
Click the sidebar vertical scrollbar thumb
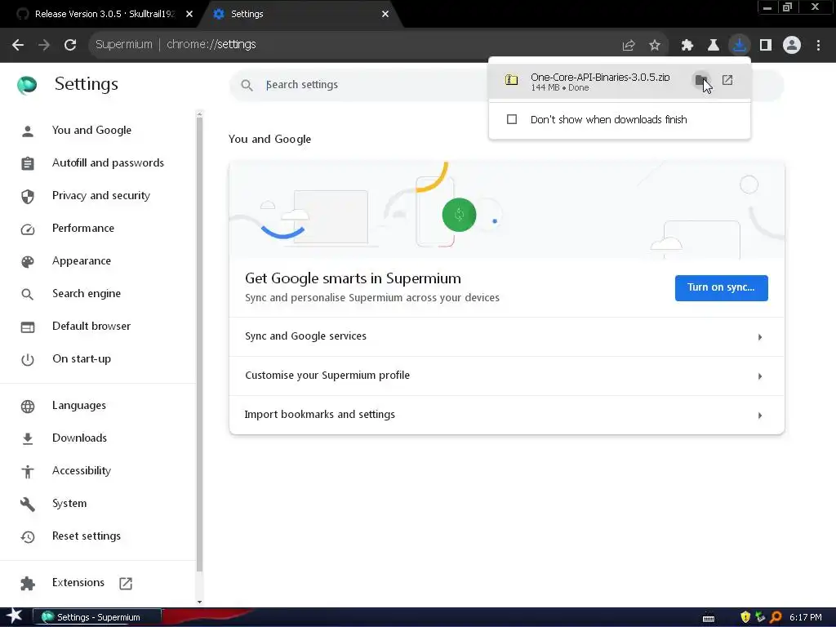pyautogui.click(x=199, y=345)
